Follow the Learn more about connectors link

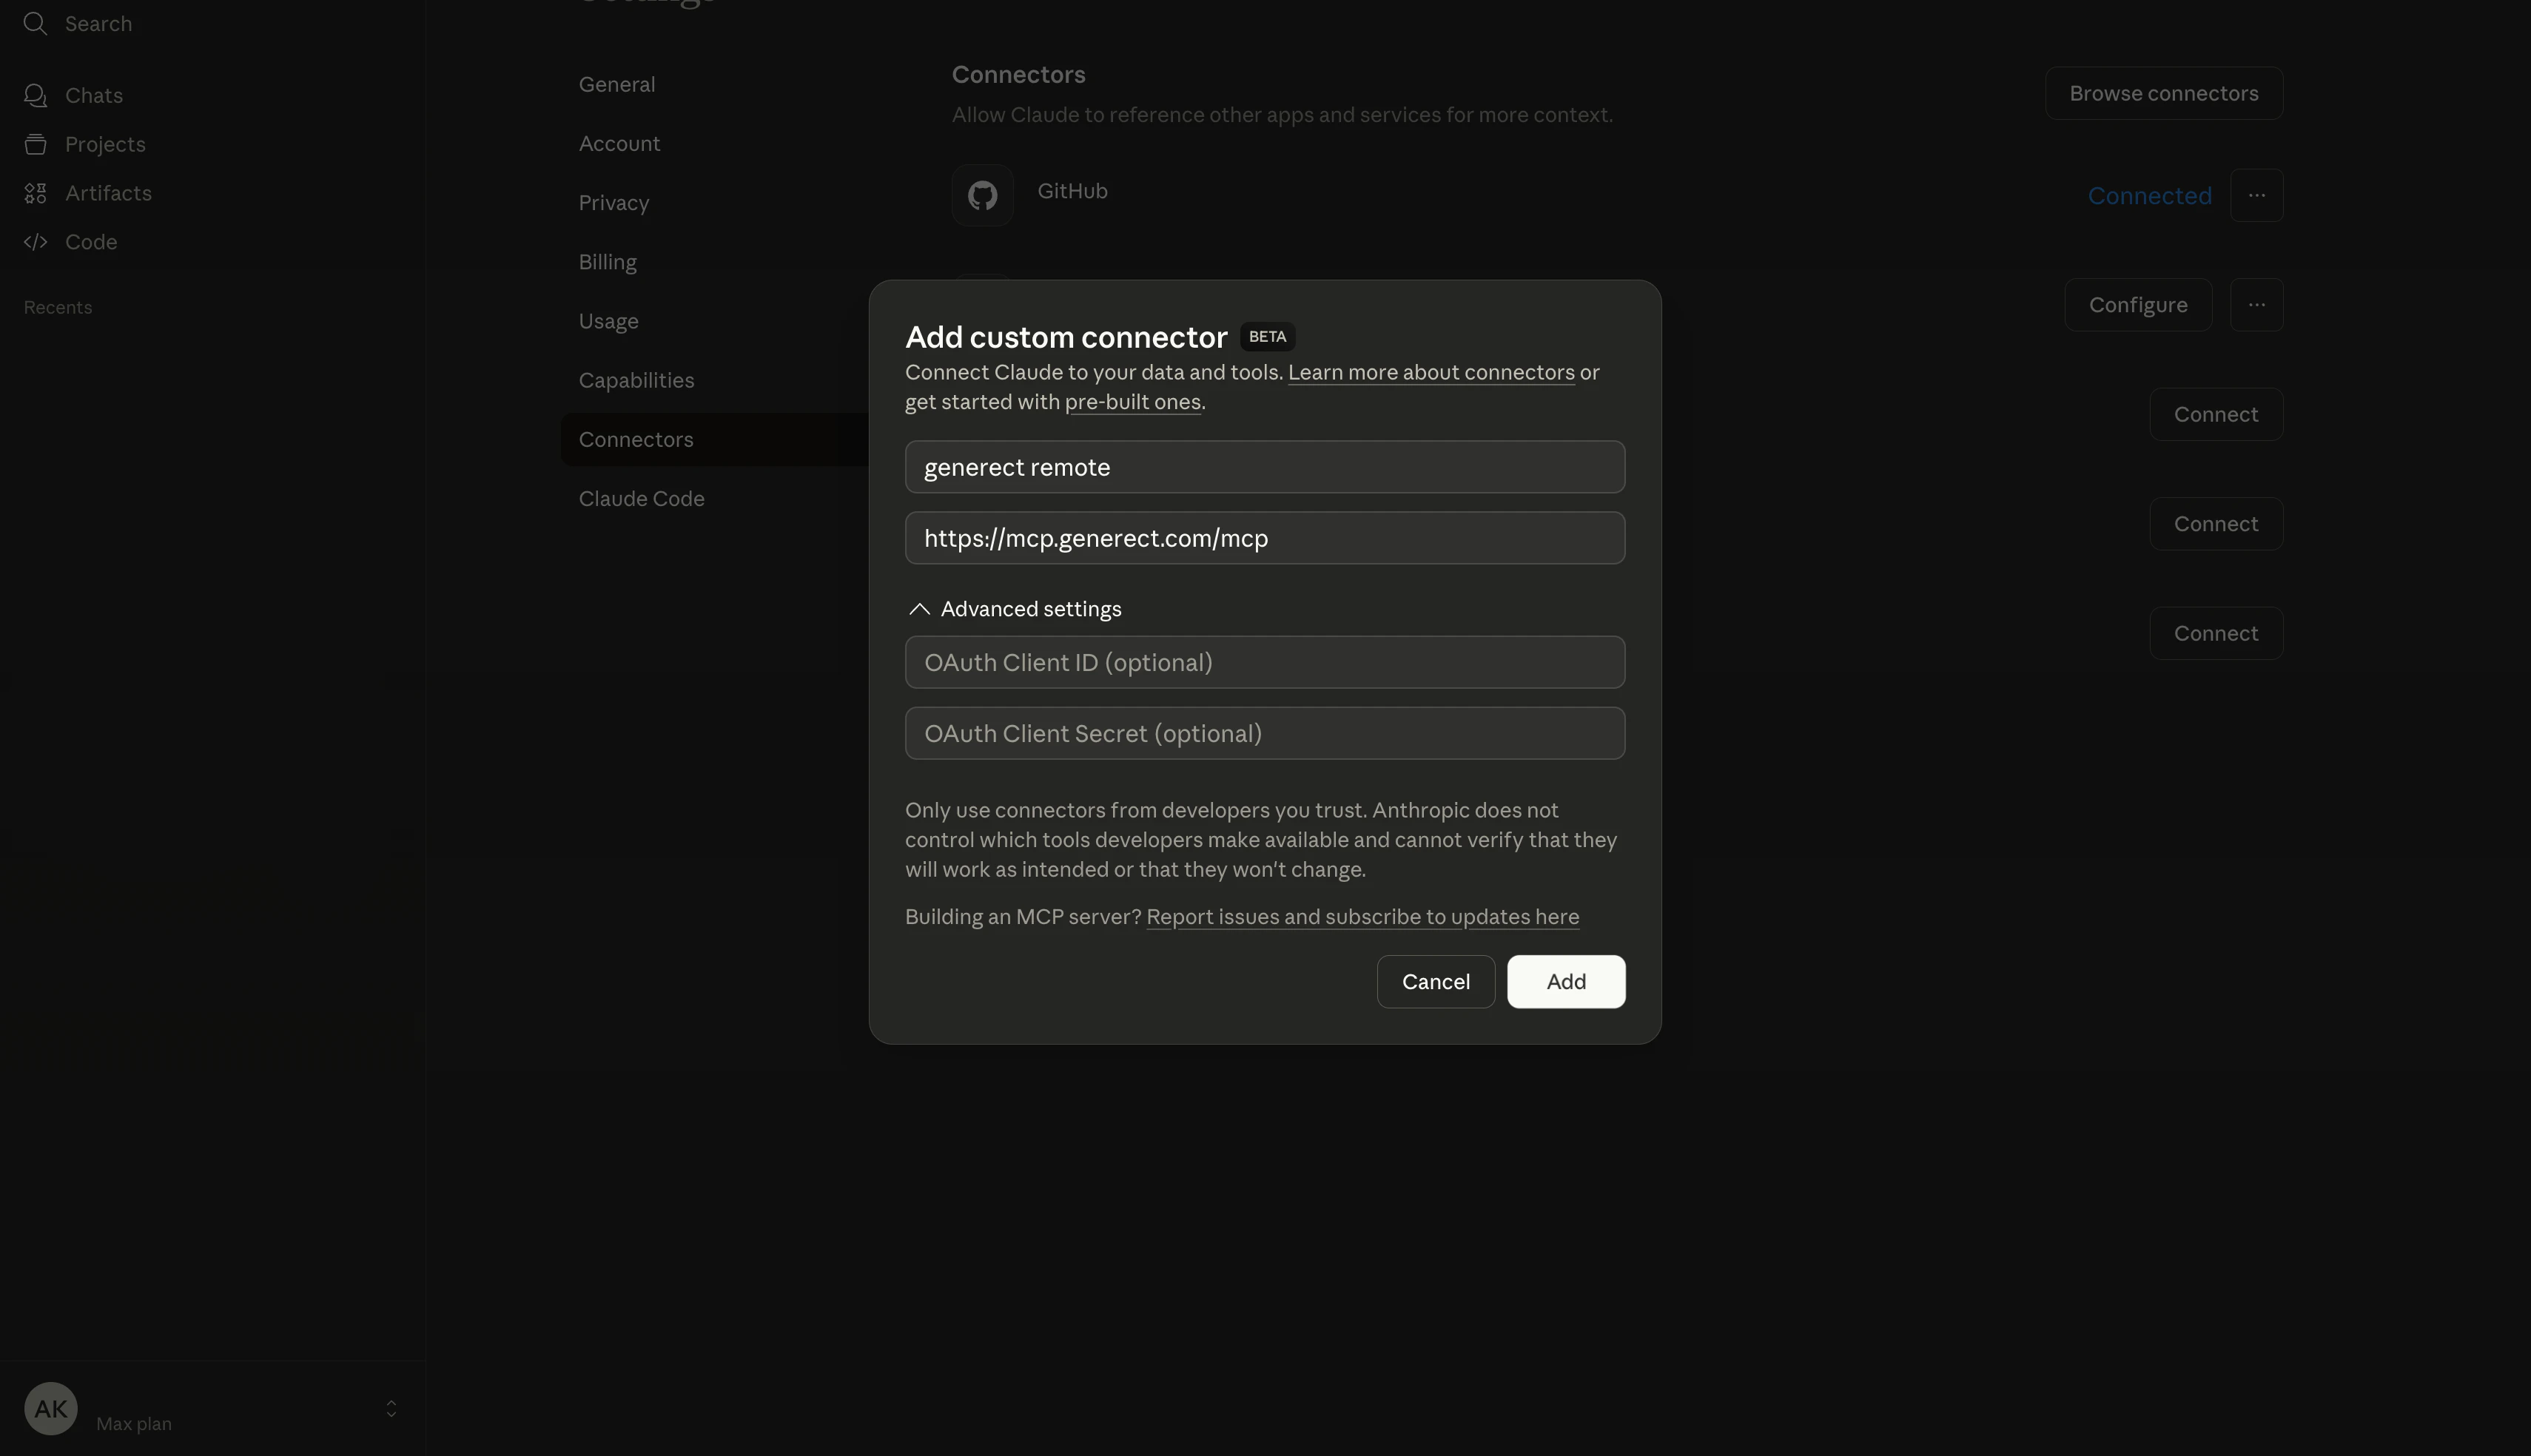point(1430,372)
